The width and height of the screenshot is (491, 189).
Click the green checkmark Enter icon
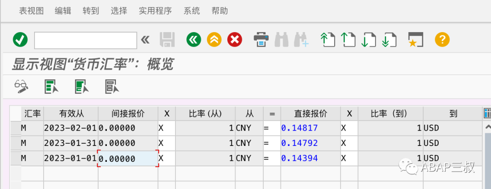20,40
